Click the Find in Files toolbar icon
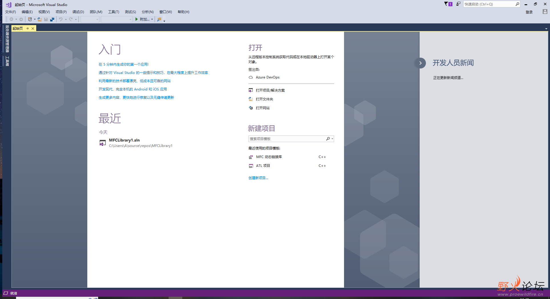550x299 pixels. [159, 19]
